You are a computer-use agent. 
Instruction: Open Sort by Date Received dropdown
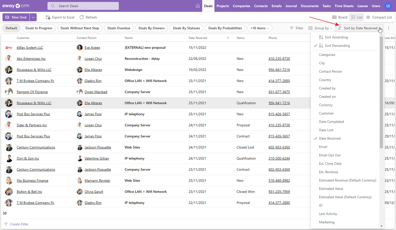coord(359,28)
